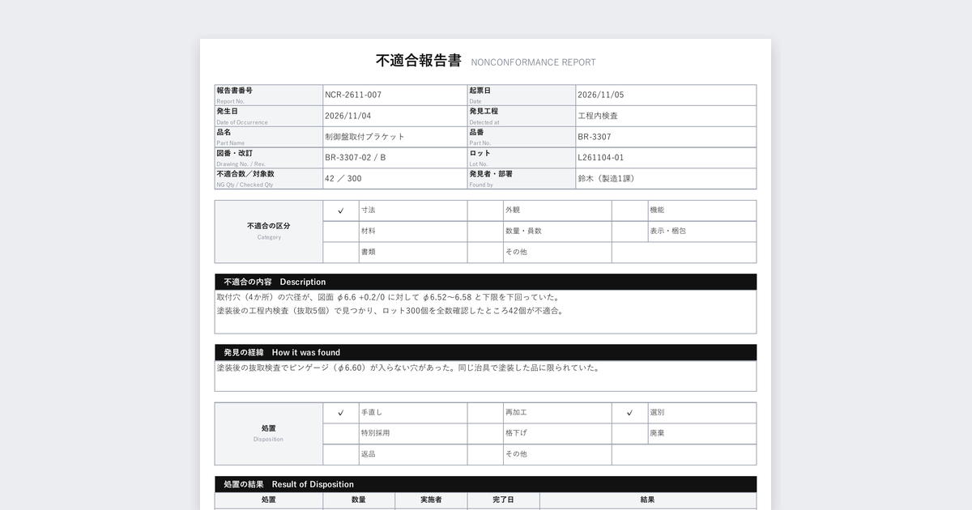This screenshot has height=510, width=972.
Task: Click the その他 option in disposition section
Action: [x=516, y=455]
